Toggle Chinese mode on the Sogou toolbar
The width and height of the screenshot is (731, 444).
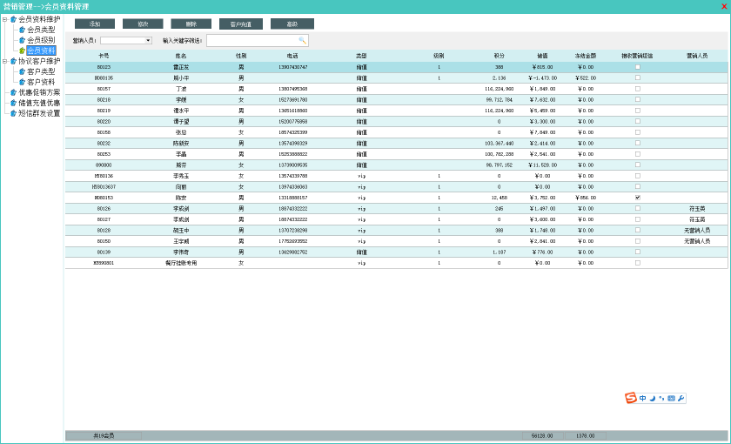(642, 398)
